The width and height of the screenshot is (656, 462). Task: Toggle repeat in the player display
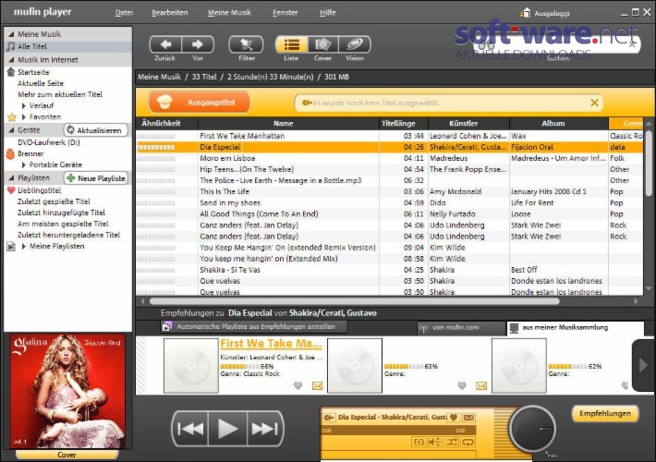pos(468,442)
